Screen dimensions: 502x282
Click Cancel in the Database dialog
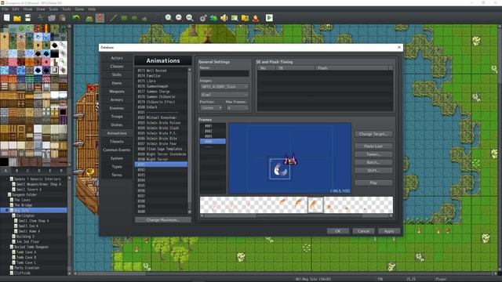click(363, 231)
